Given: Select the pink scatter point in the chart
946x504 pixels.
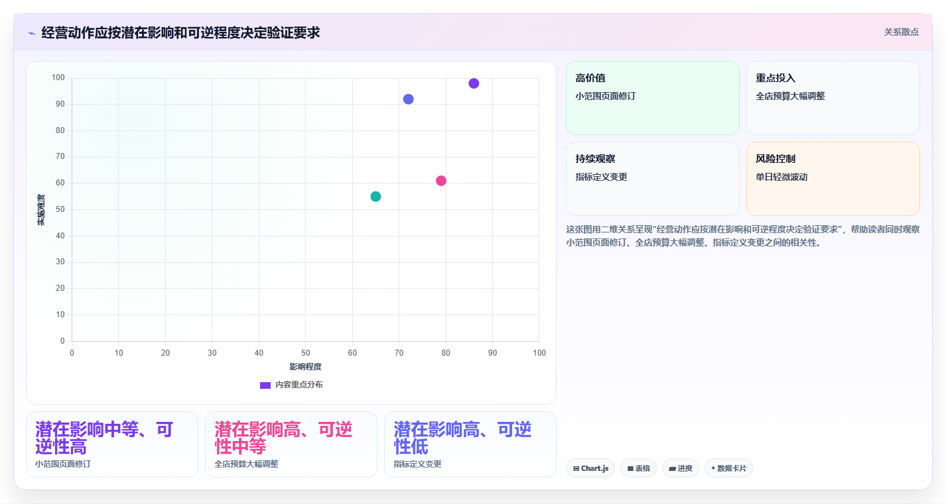Looking at the screenshot, I should (441, 181).
